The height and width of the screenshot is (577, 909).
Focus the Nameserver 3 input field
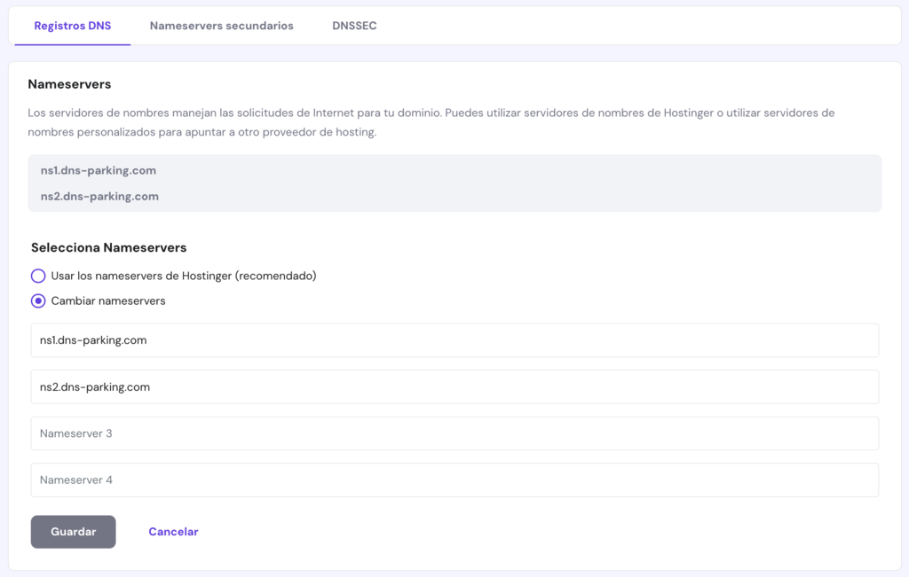pyautogui.click(x=454, y=433)
